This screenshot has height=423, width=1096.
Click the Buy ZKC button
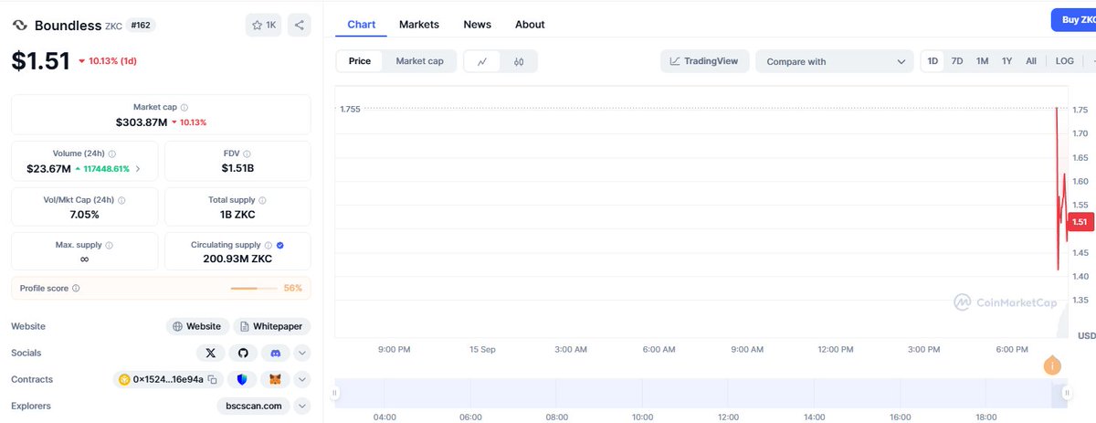click(x=1073, y=19)
